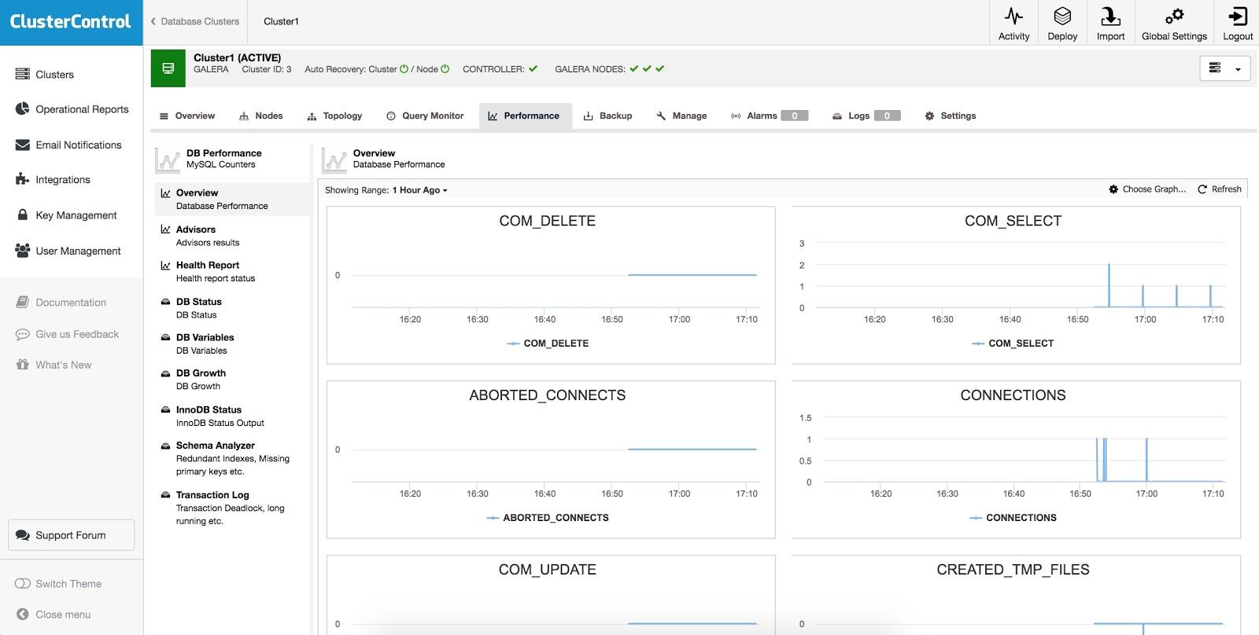Click the Documentation book icon

(22, 302)
